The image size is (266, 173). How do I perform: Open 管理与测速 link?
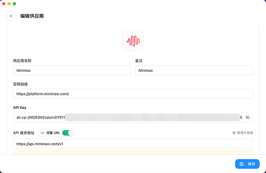point(245,133)
